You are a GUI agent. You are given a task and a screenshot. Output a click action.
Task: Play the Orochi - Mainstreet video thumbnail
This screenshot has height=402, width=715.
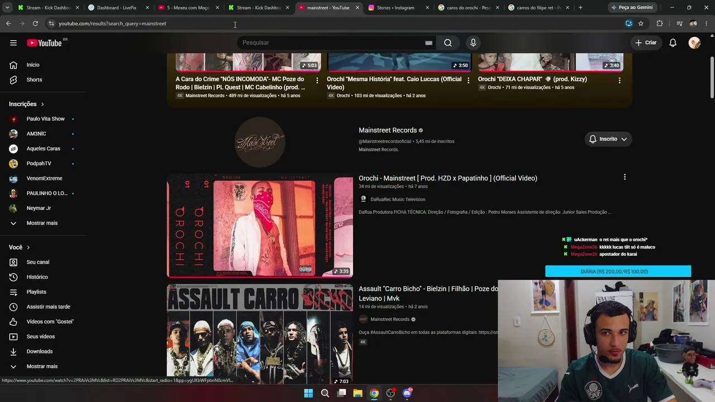tap(260, 226)
